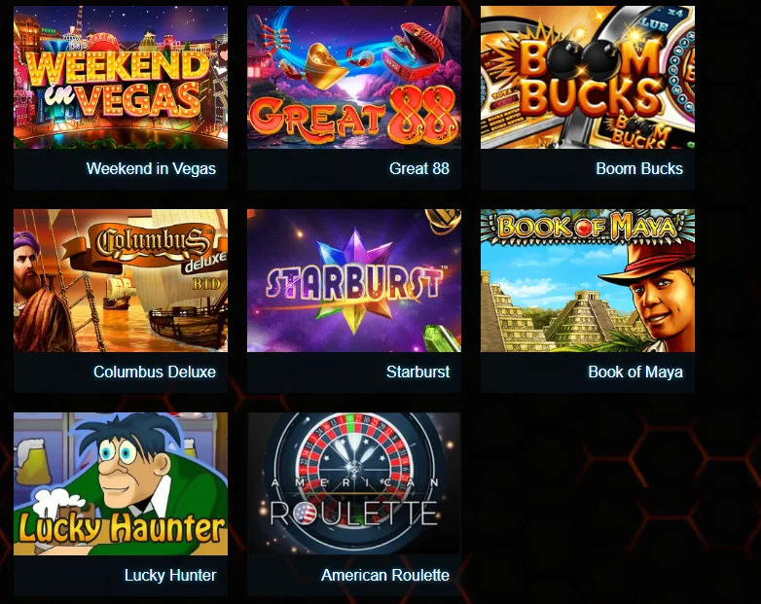Open the Boom Bucks title link

pyautogui.click(x=639, y=169)
